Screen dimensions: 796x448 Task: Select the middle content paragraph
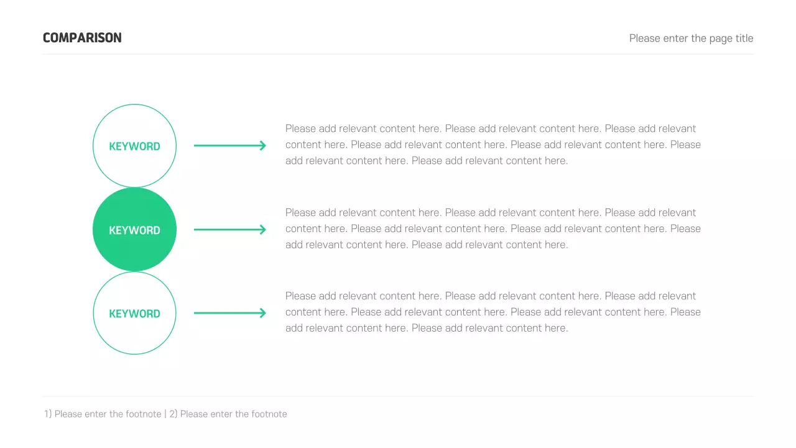click(493, 228)
